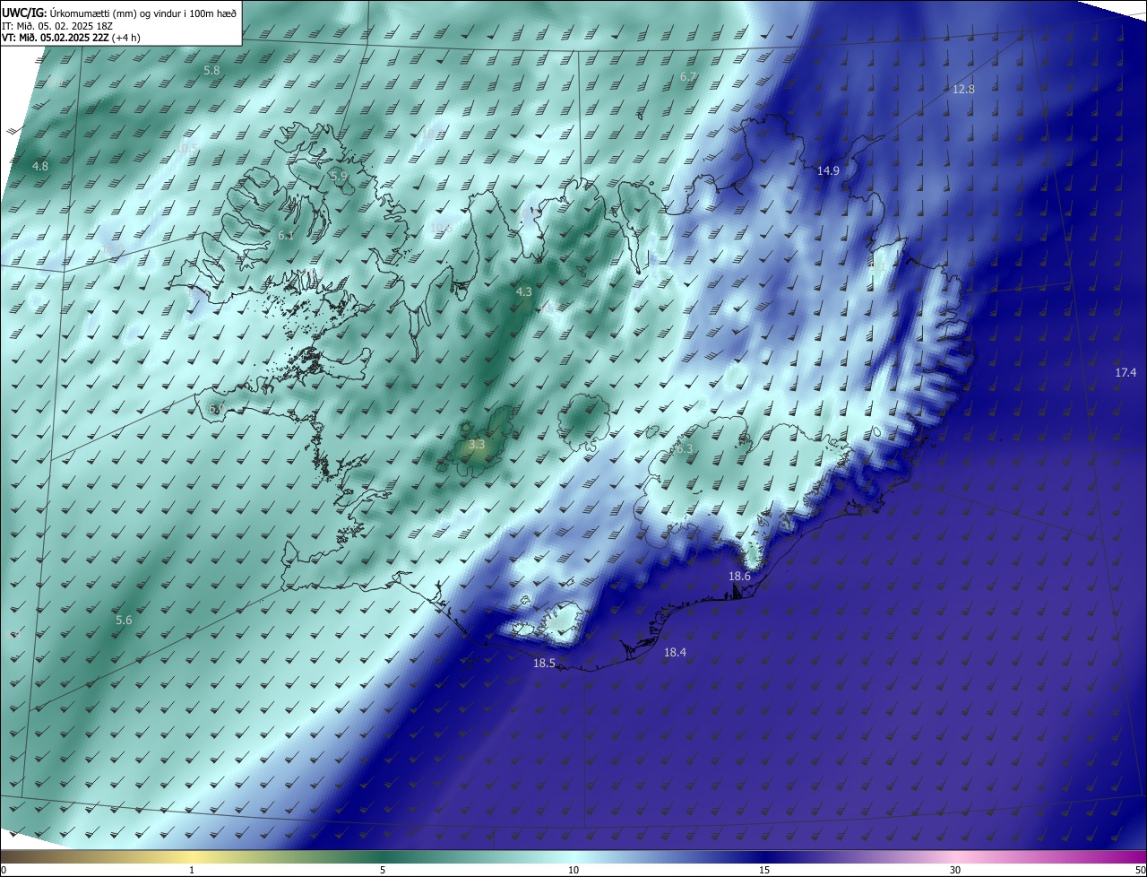Viewport: 1147px width, 877px height.
Task: Click the valid time line 'VT: Mið. 05.02.2025 22Z'
Action: tap(56, 38)
